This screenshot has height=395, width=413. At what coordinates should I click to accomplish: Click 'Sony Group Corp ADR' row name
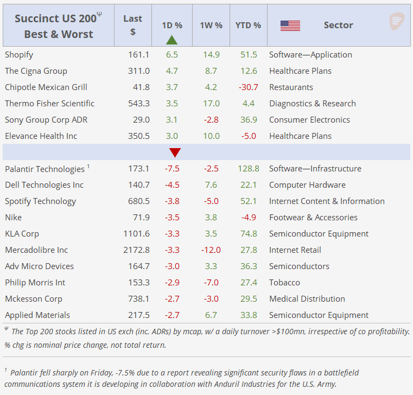point(46,120)
